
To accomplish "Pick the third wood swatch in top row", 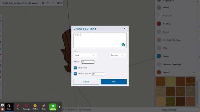I will [x=180, y=82].
